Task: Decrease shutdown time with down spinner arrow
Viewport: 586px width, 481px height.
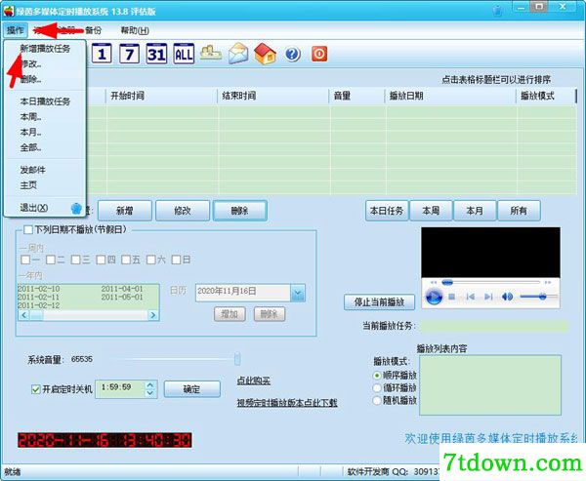Action: click(150, 393)
